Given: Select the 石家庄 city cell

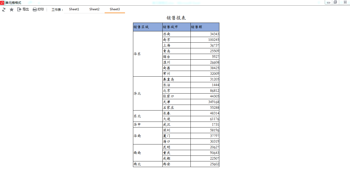Looking at the screenshot, I should [177, 108].
